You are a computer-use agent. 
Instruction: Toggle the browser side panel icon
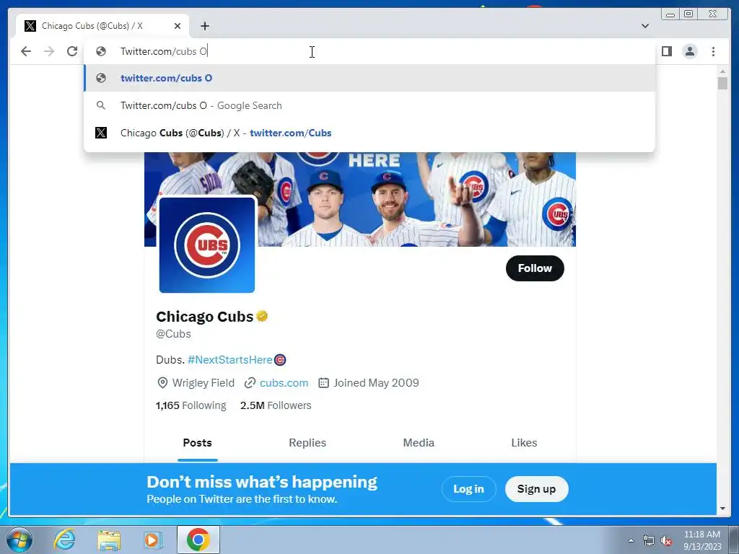pyautogui.click(x=666, y=51)
